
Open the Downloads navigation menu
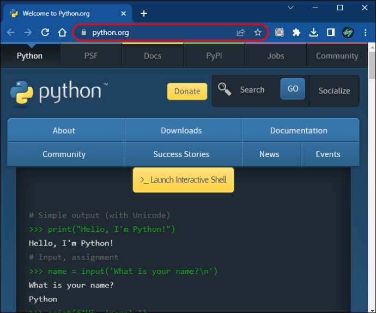pos(181,130)
